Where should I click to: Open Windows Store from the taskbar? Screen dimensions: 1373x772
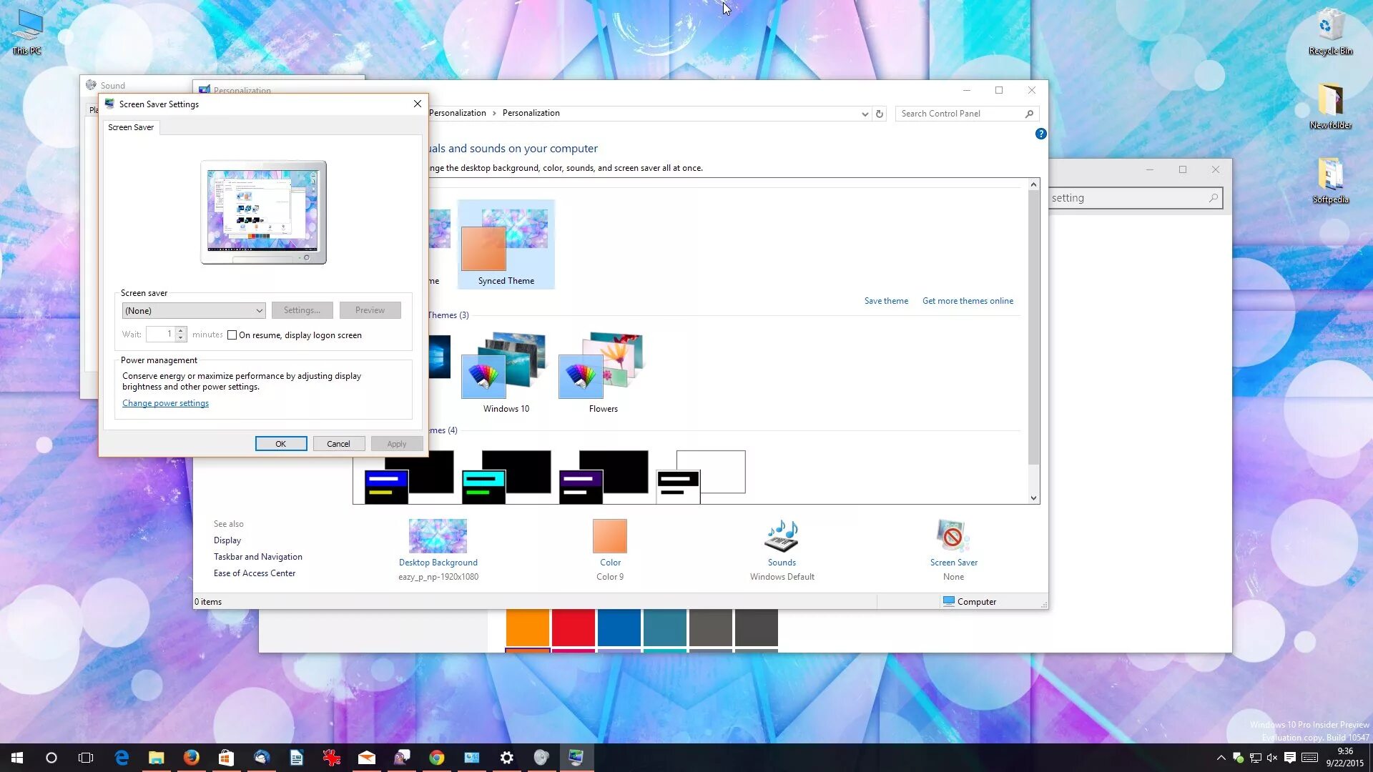click(x=226, y=758)
